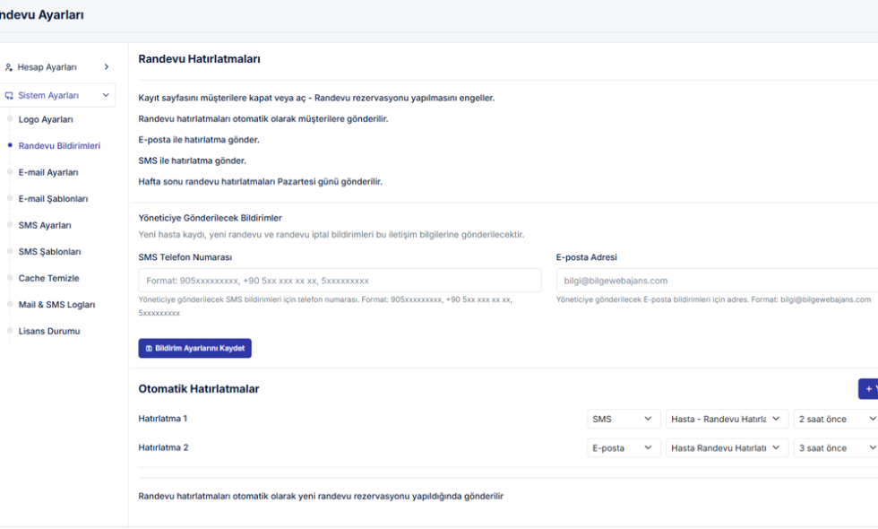Open the SMS type dropdown for Hatırlatma 1
The height and width of the screenshot is (529, 878).
coord(624,419)
